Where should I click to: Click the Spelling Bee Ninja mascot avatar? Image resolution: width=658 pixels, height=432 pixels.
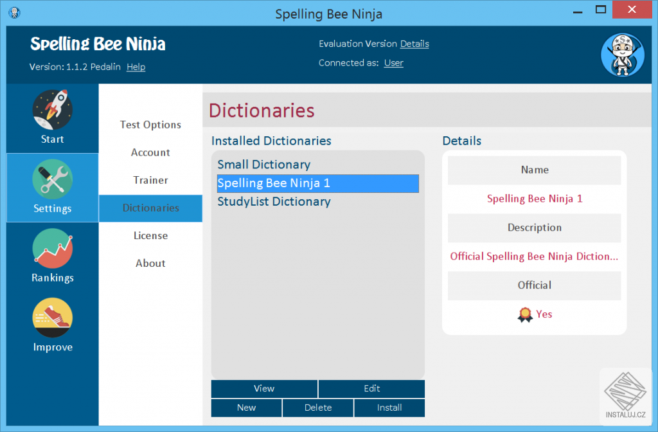coord(623,55)
